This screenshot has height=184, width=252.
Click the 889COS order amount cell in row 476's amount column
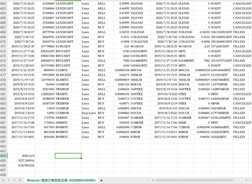click(x=140, y=70)
